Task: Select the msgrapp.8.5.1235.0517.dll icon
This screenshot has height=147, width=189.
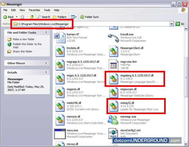Action: point(60,65)
